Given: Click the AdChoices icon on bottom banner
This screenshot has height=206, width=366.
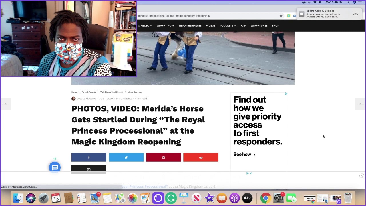Looking at the screenshot, I should pos(248,173).
